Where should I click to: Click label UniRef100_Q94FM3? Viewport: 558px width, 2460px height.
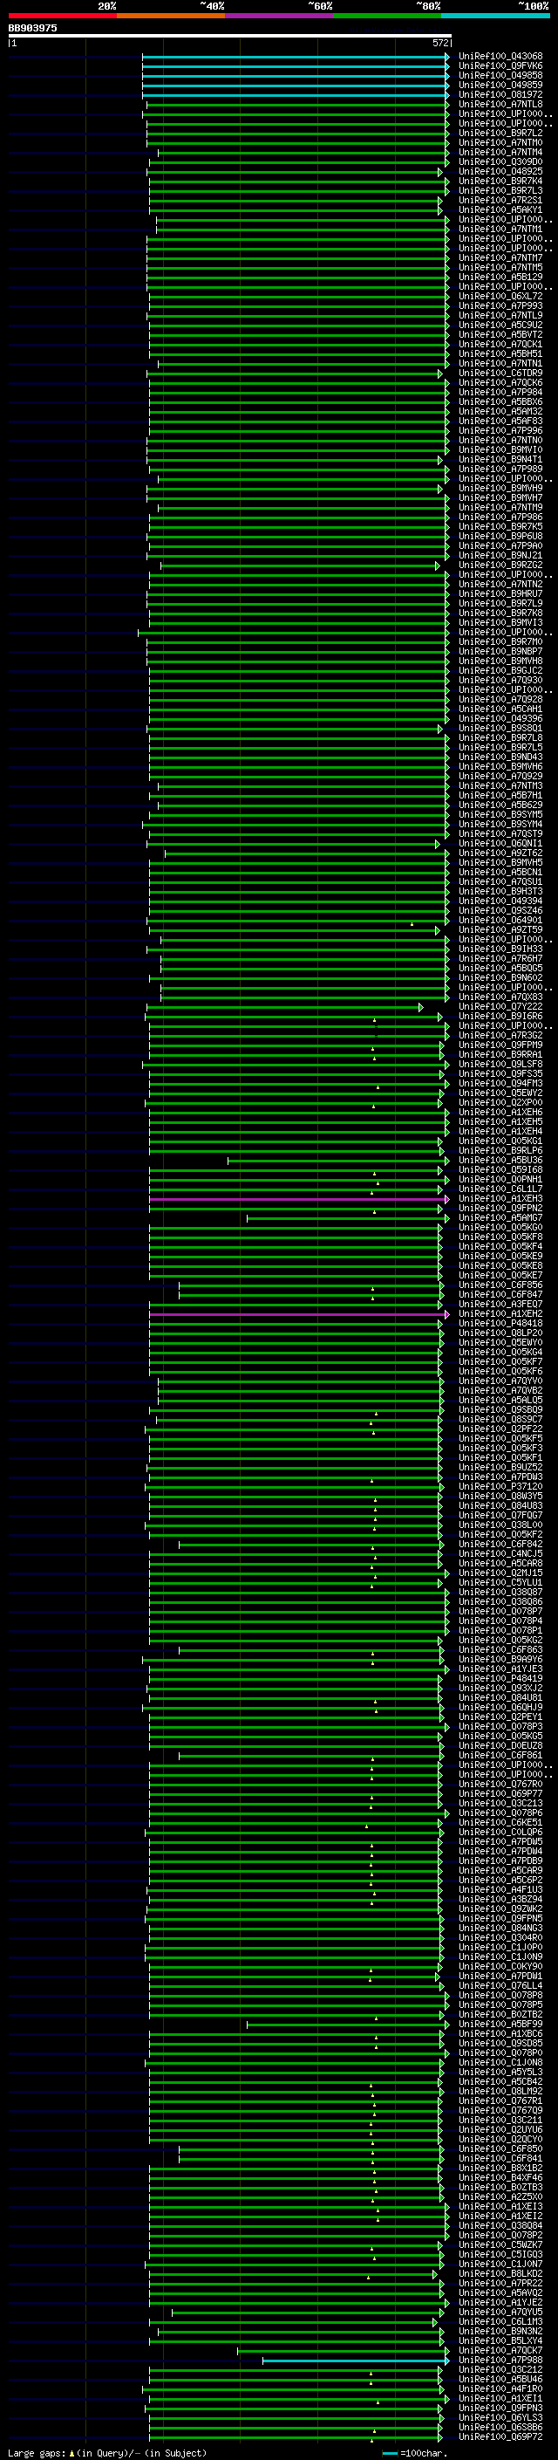click(500, 1083)
